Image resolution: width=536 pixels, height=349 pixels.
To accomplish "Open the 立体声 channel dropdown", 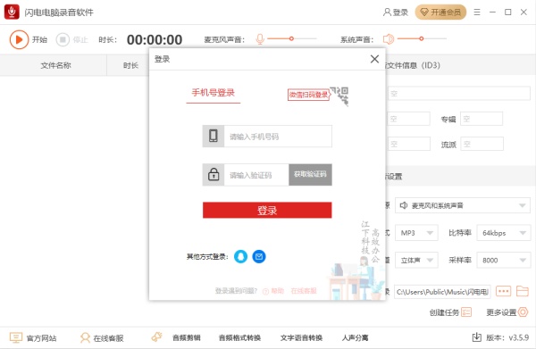I will click(x=416, y=261).
